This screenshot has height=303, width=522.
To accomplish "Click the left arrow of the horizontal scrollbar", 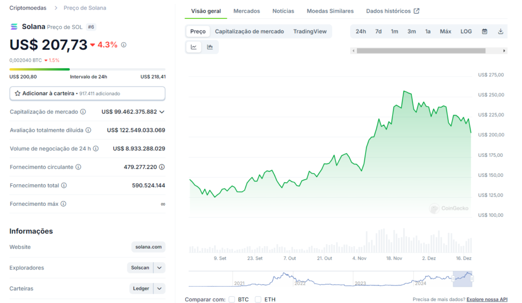I will 354,51.
